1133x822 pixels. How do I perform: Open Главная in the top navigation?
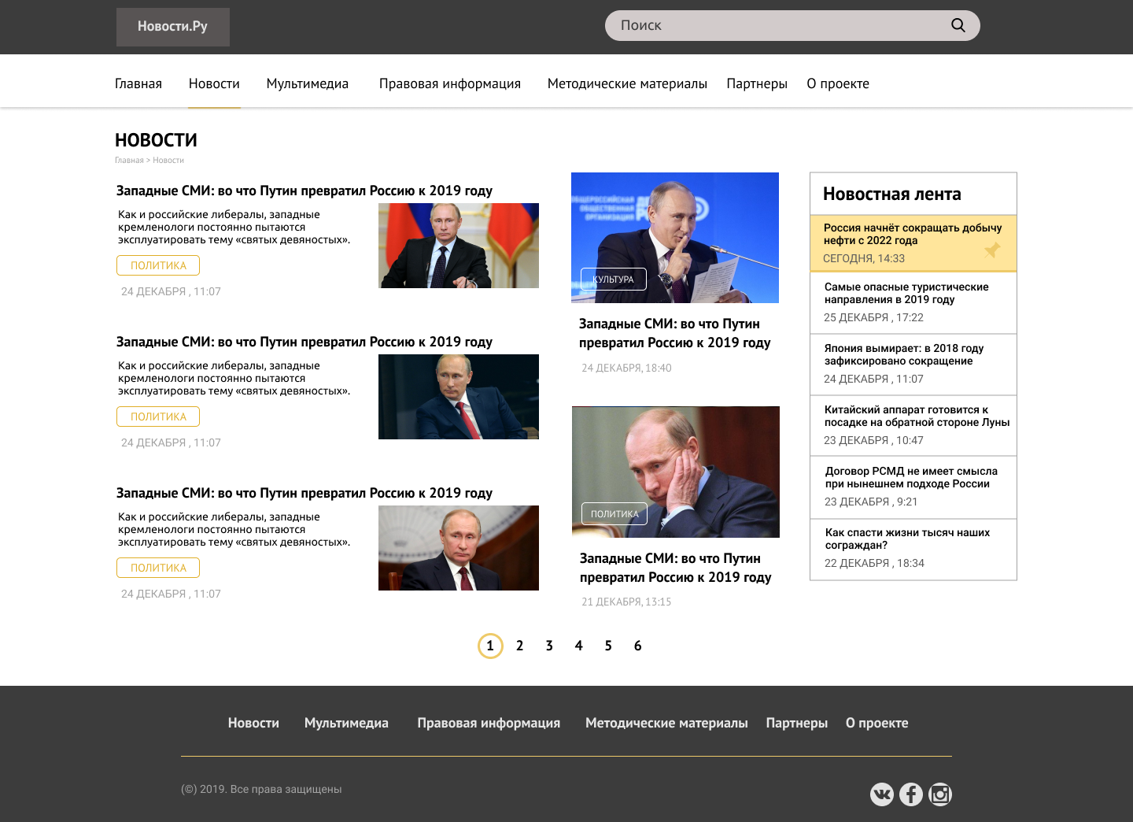(x=138, y=83)
